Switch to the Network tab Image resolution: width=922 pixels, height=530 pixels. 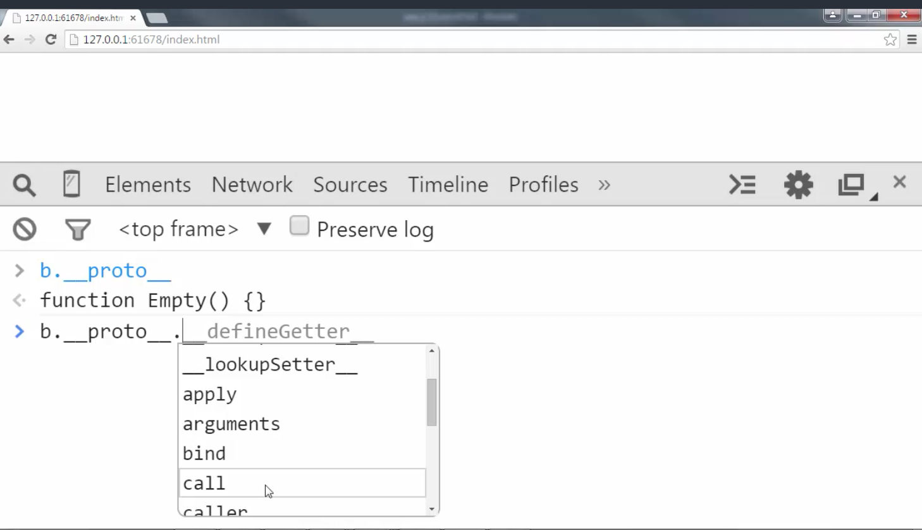[x=252, y=185]
